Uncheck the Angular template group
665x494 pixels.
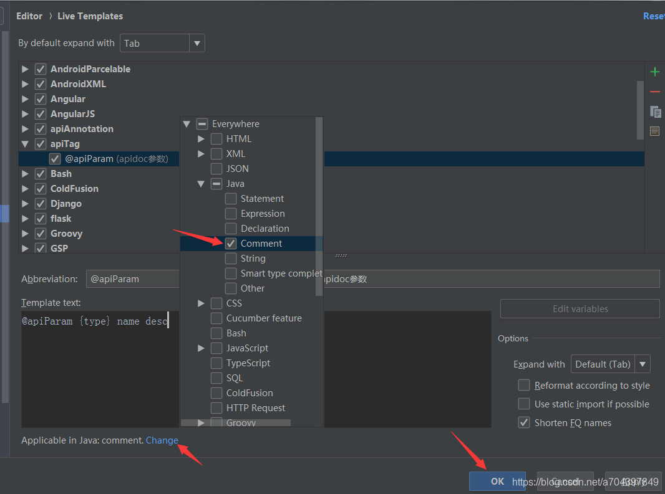click(41, 99)
